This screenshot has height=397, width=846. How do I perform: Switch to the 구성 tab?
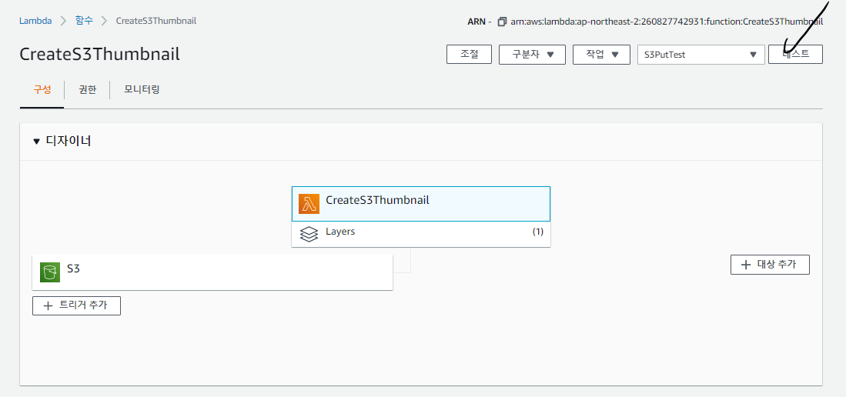42,89
